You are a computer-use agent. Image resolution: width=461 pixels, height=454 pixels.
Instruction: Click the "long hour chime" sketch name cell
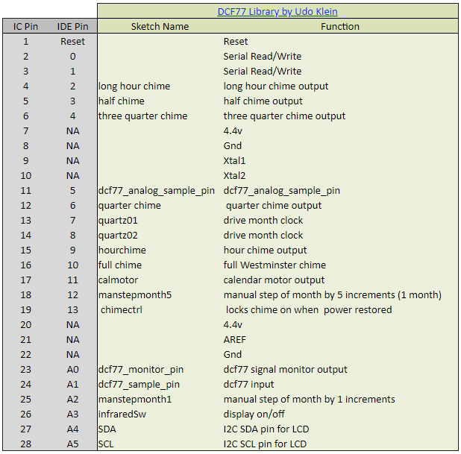coord(134,86)
